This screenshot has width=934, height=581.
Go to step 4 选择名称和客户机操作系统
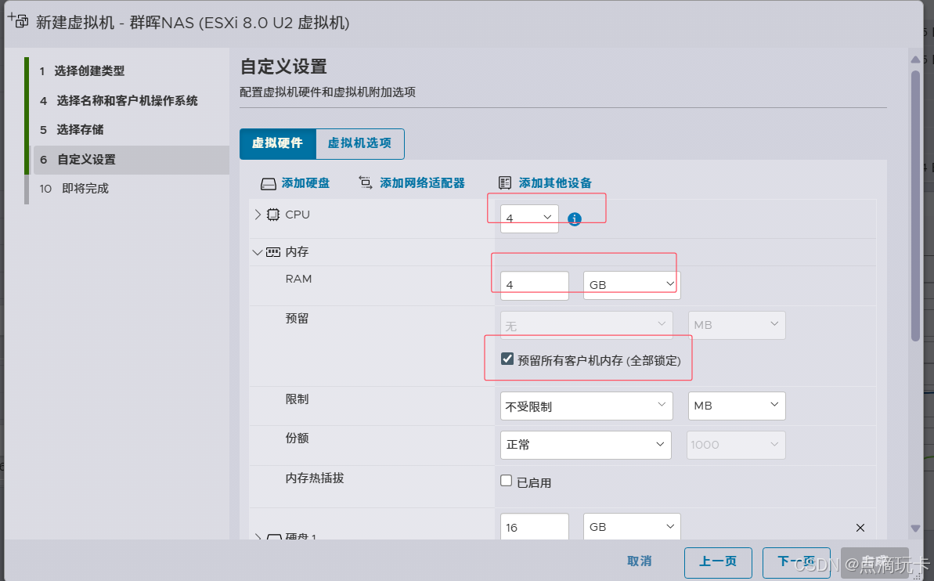(118, 101)
